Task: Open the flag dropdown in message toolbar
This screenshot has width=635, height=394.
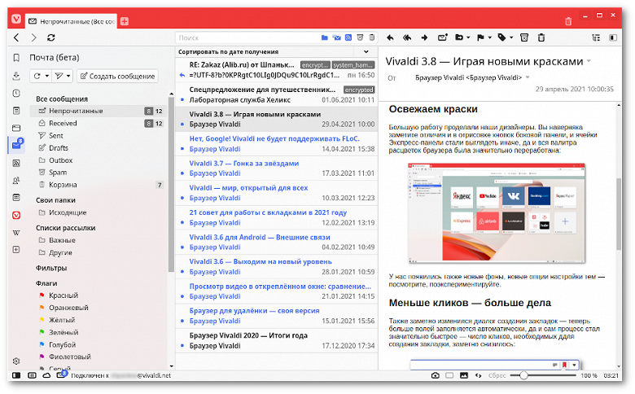Action: 484,37
